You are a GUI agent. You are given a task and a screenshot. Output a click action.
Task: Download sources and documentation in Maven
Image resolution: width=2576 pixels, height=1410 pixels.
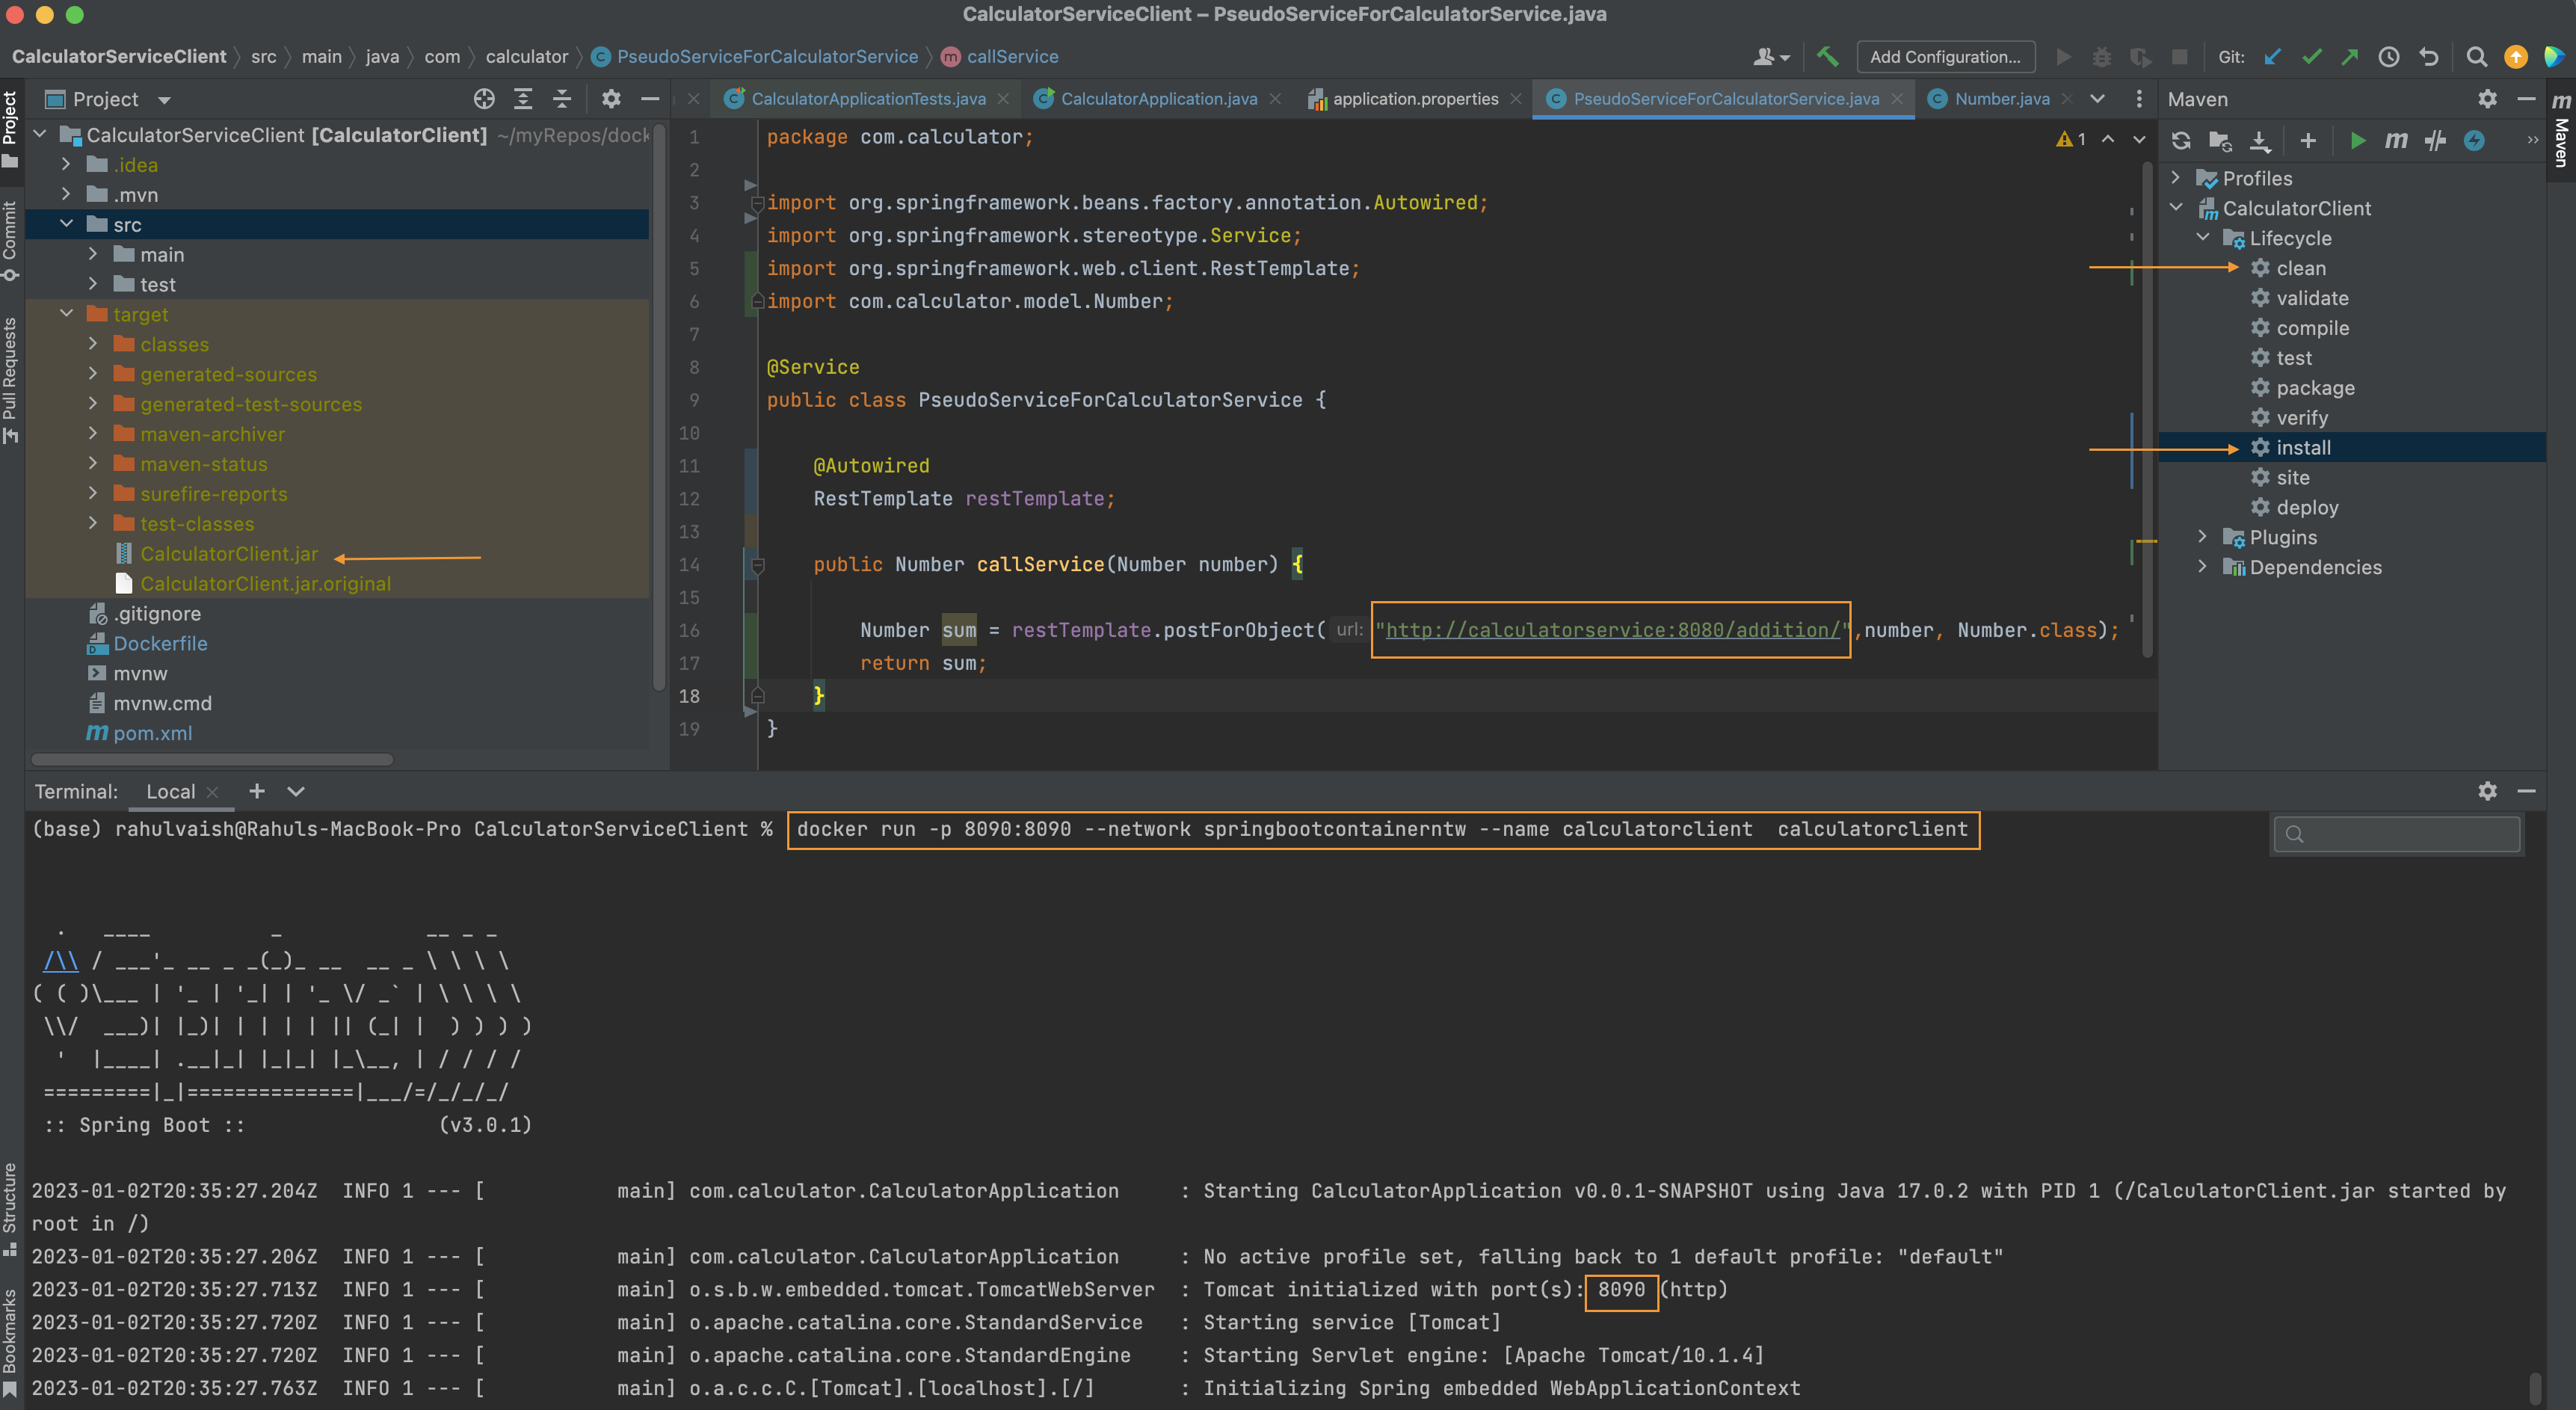coord(2260,141)
